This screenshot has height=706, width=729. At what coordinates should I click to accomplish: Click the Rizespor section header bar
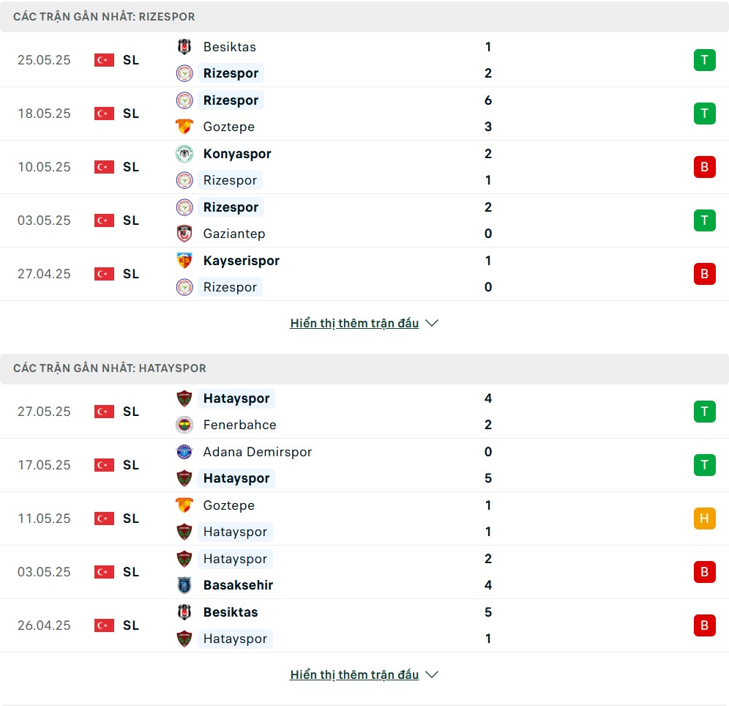(364, 16)
